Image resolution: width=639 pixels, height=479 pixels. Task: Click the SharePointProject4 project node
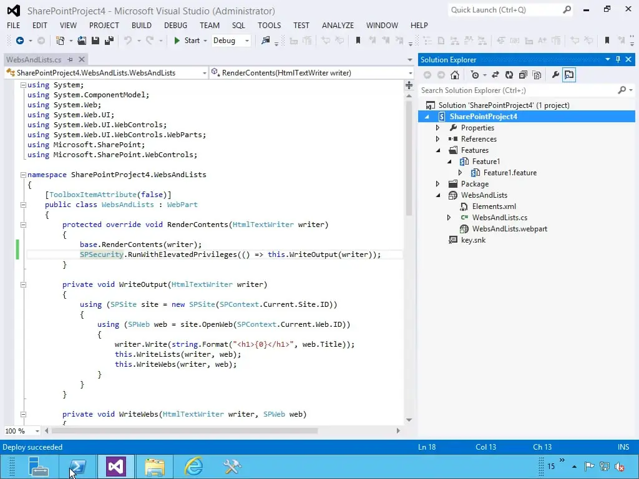pos(484,117)
